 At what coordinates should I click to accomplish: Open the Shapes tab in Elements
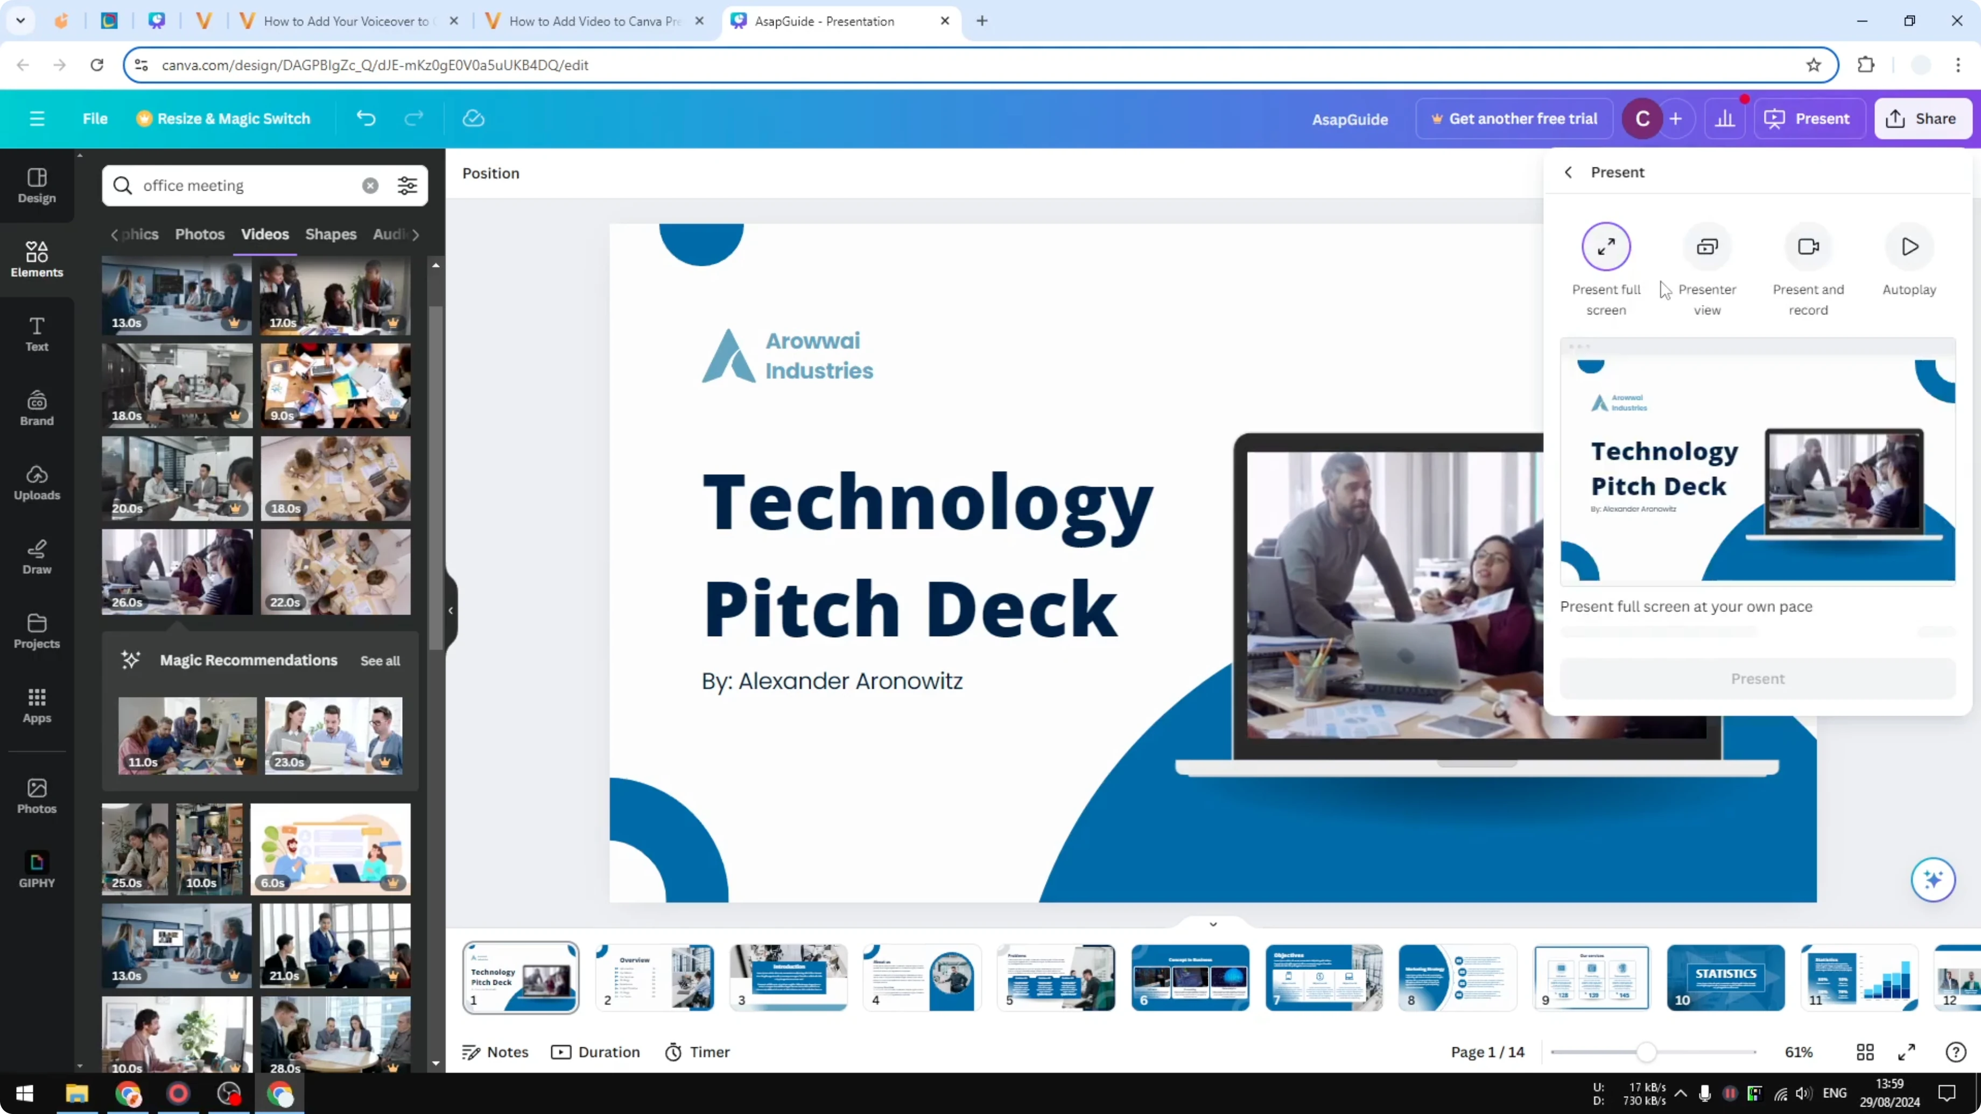click(x=331, y=234)
